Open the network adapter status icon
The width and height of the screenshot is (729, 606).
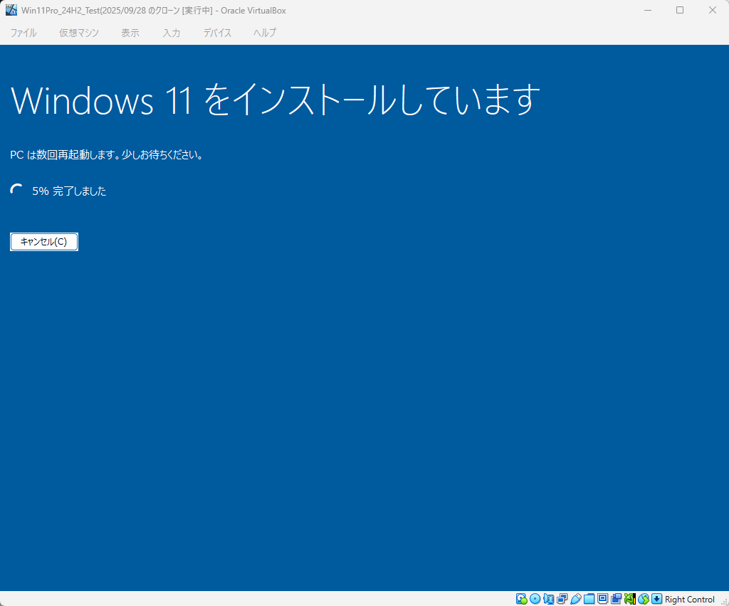click(x=562, y=599)
